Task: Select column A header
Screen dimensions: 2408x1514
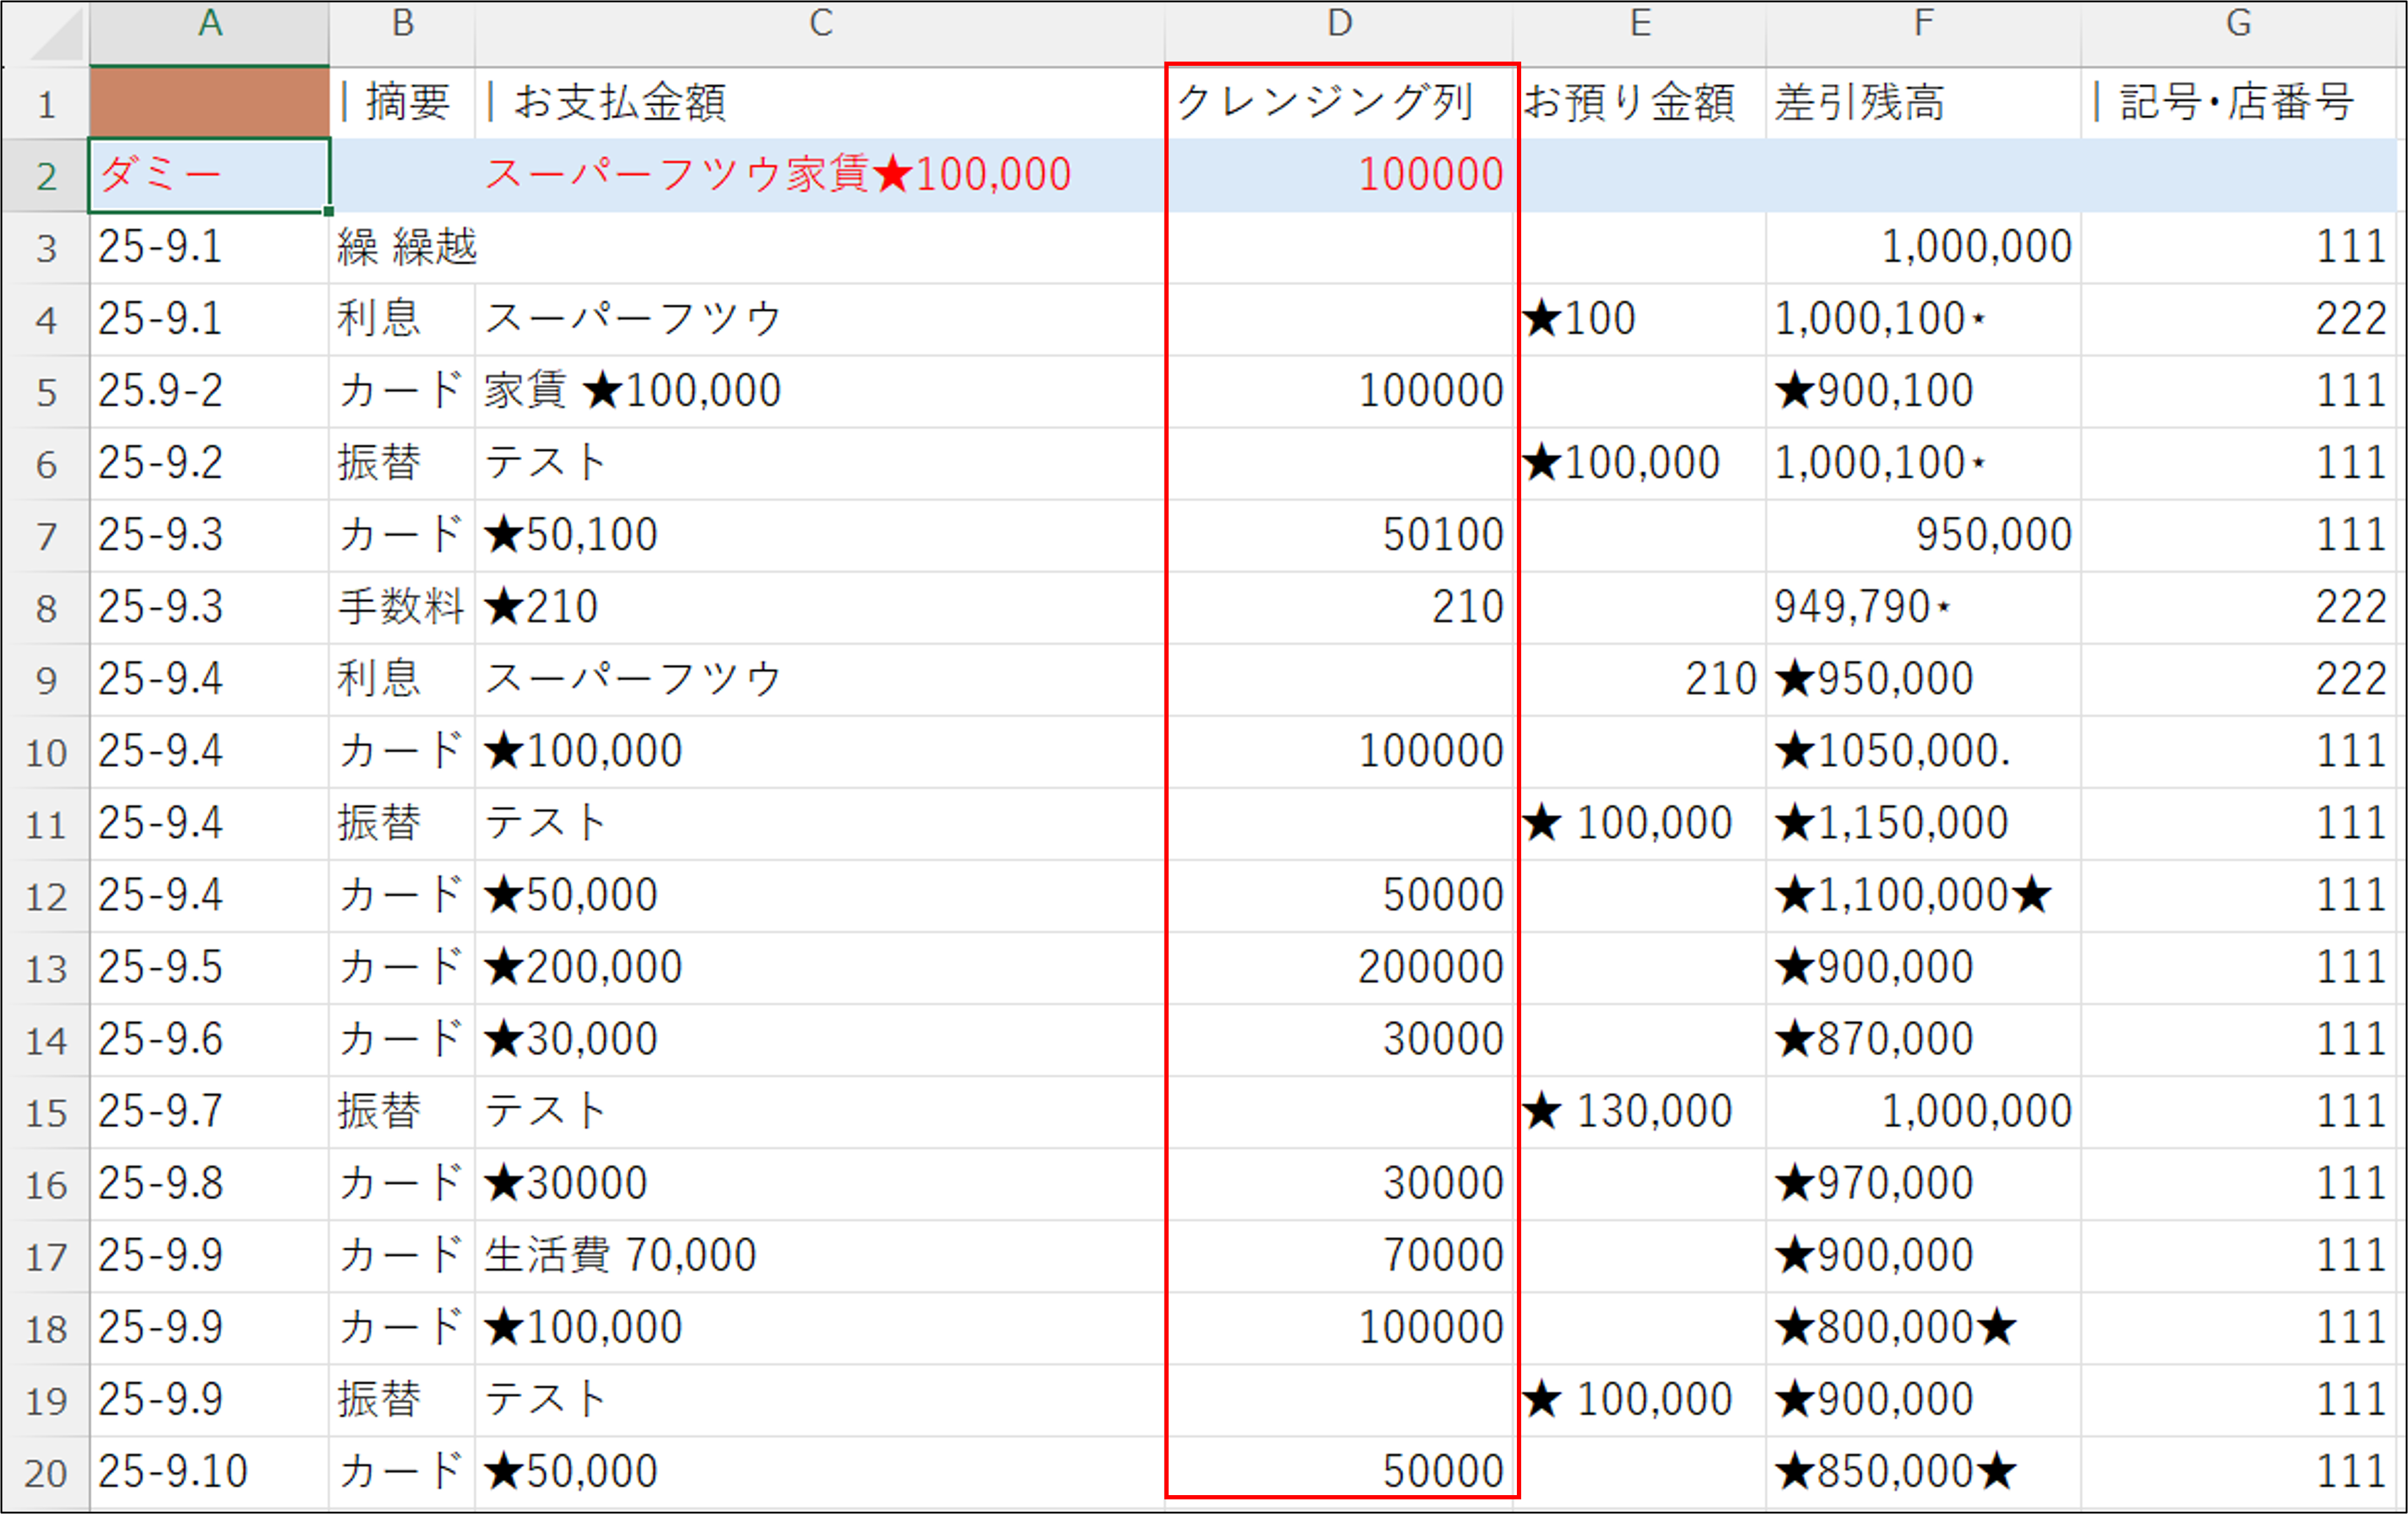Action: [x=209, y=24]
